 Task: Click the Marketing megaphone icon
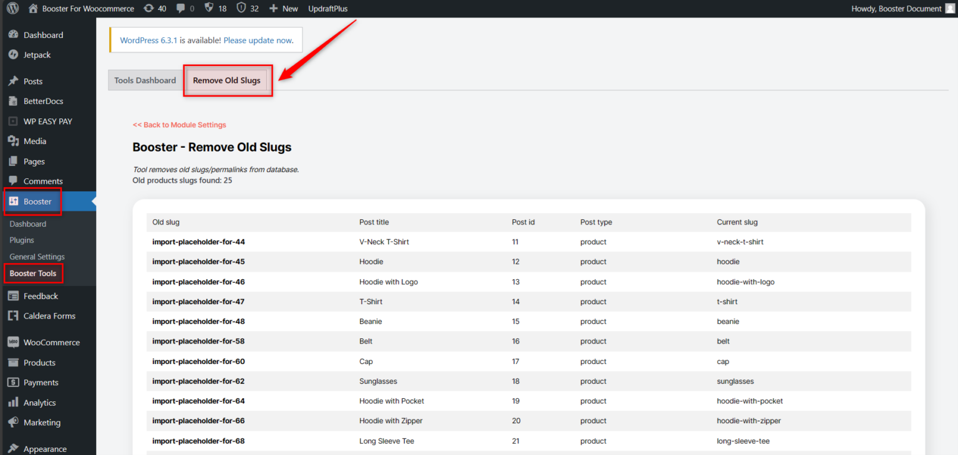point(13,423)
